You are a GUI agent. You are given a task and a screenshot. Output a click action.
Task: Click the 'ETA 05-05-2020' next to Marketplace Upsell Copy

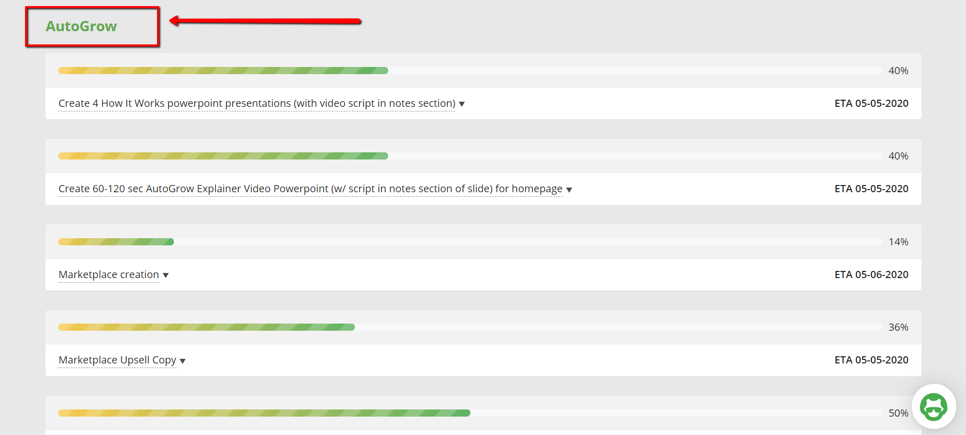pos(871,360)
